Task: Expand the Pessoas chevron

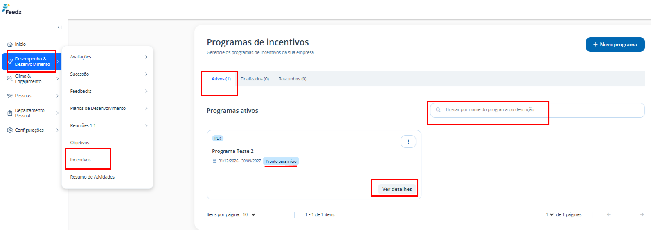Action: point(58,96)
